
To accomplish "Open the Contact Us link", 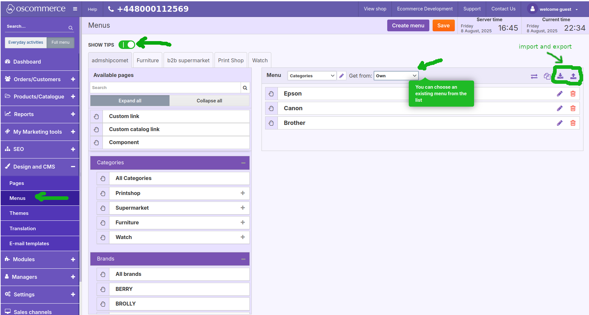I will pos(503,9).
